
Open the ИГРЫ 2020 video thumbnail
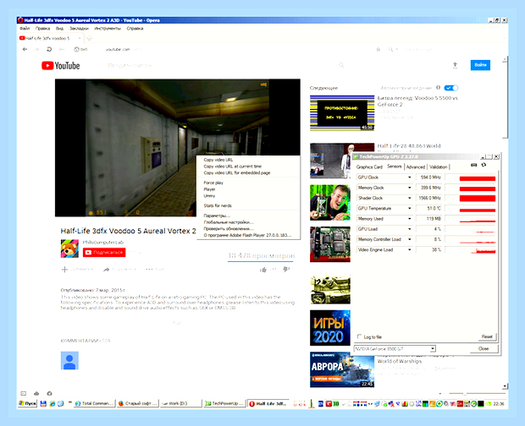tap(330, 328)
